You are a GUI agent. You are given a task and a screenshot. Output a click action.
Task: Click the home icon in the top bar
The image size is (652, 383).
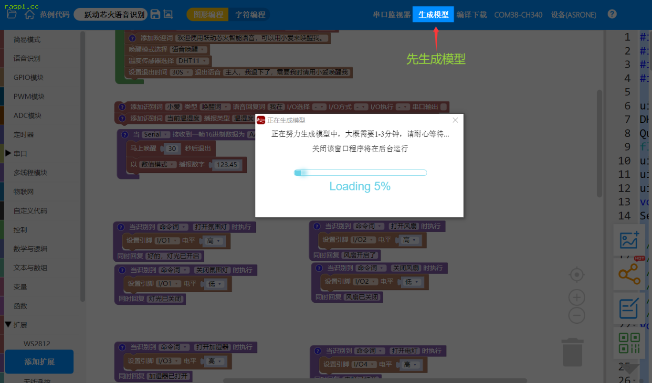point(30,14)
